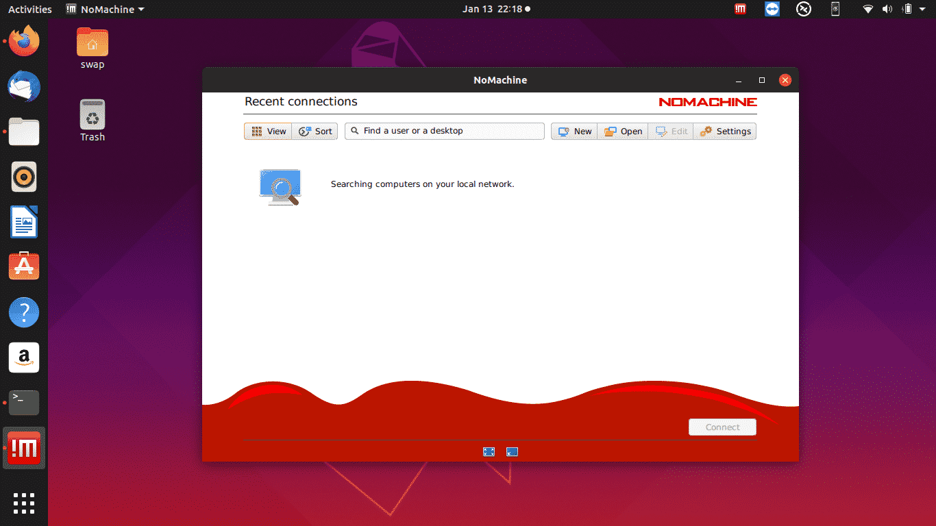Viewport: 936px width, 526px height.
Task: Launch Ubuntu Software from the dock
Action: point(24,266)
